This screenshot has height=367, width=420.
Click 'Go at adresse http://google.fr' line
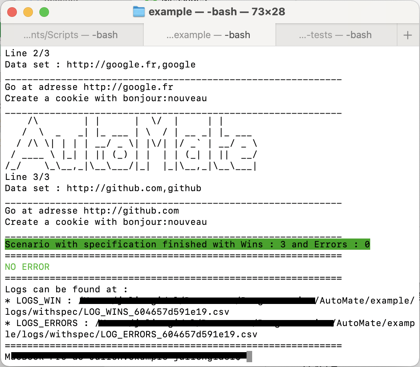point(89,87)
